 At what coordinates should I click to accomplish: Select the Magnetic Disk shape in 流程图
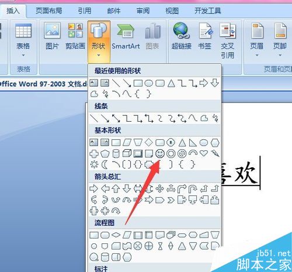click(x=105, y=257)
